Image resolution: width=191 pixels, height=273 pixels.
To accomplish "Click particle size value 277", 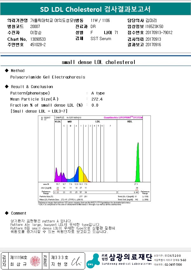I will point(81,196).
